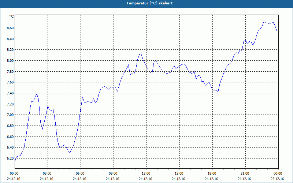The image size is (293, 183).
Task: Click the 7,00 y-axis value
Action: pos(10,115)
